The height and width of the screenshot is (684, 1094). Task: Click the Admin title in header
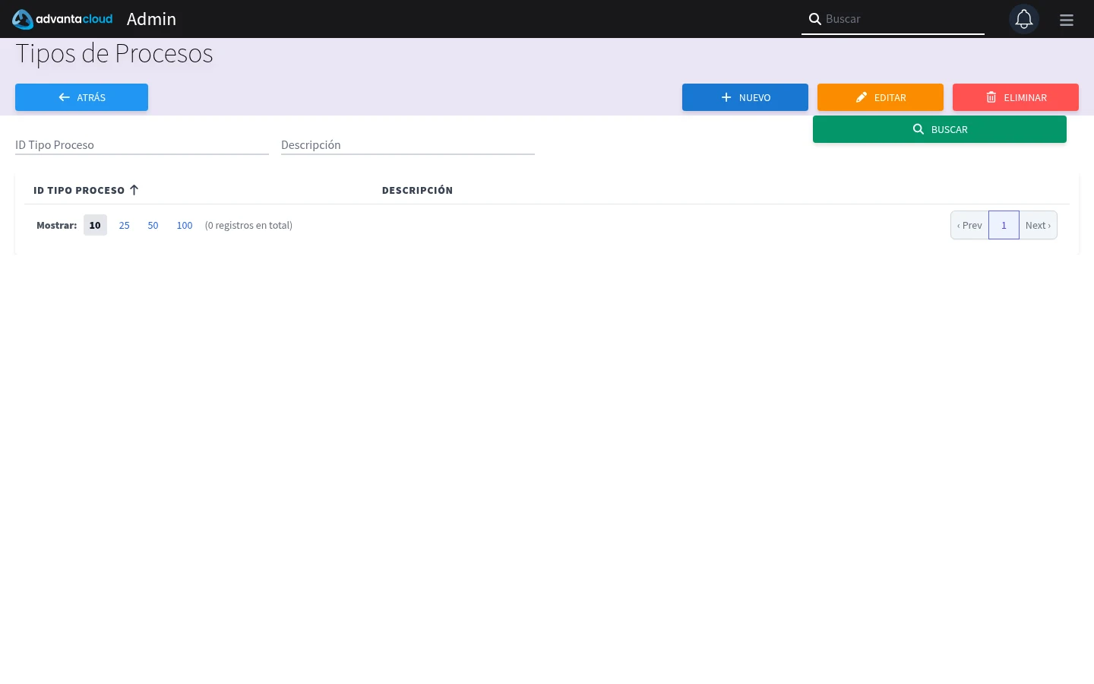tap(151, 19)
